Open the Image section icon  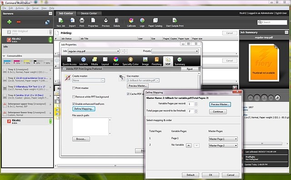point(145,61)
